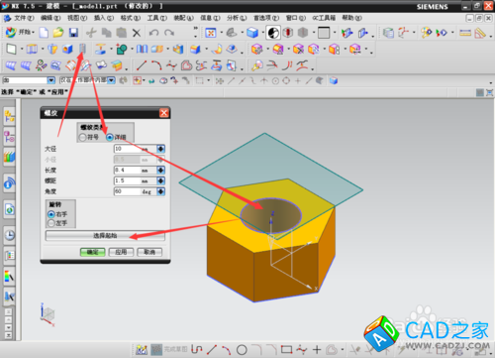Viewport: 495px width, 358px height.
Task: Click the green 确定 (OK) button
Action: [93, 252]
